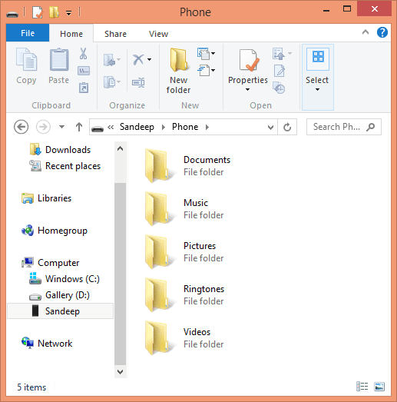
Task: Open Customize Quick Access Toolbar dropdown
Action: point(68,13)
